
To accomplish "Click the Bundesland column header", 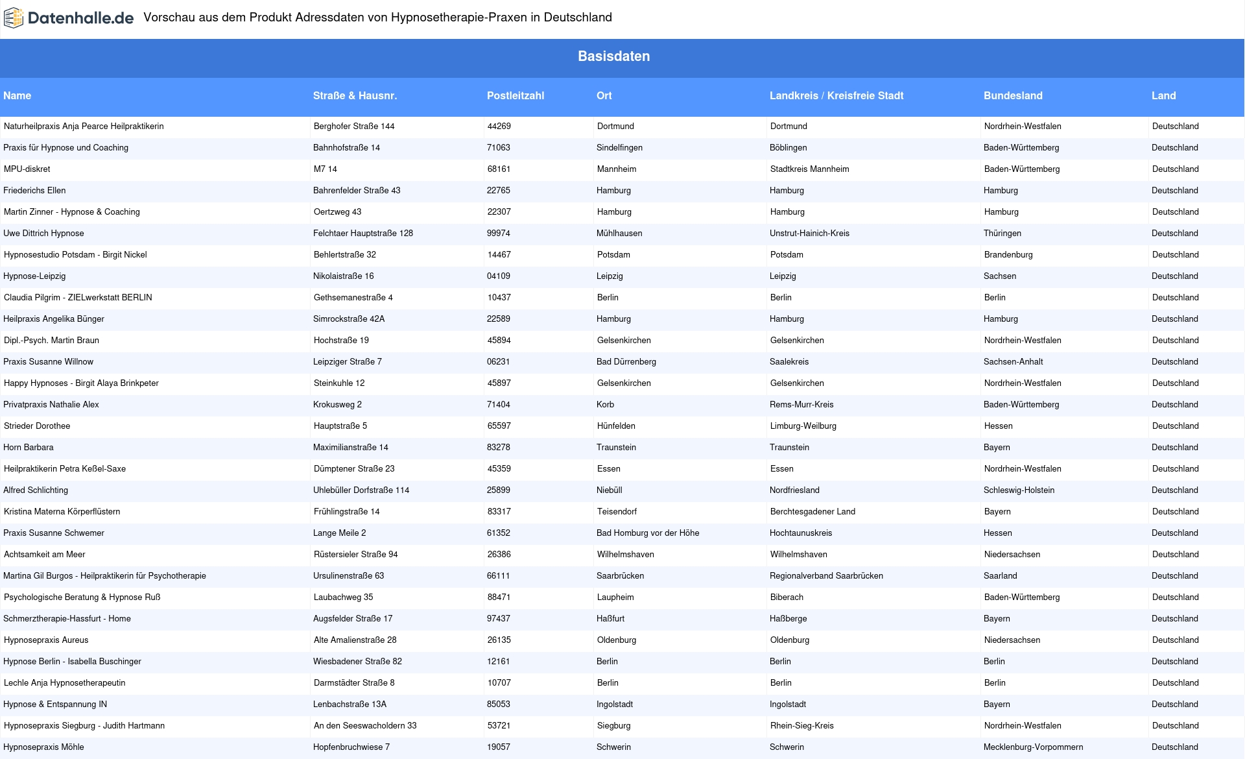I will tap(1013, 95).
